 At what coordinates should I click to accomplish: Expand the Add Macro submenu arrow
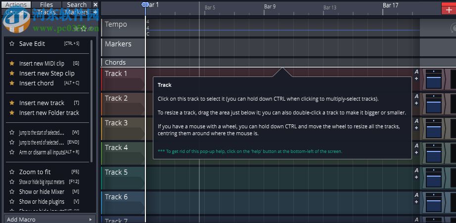point(91,220)
